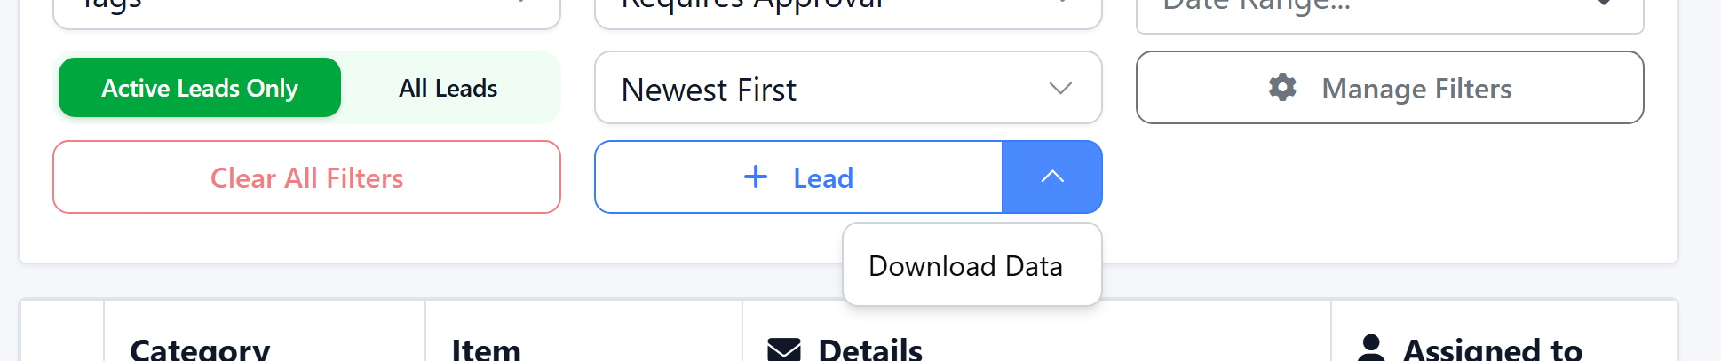Open the Tags filter dropdown
Image resolution: width=1721 pixels, height=361 pixels.
click(306, 11)
